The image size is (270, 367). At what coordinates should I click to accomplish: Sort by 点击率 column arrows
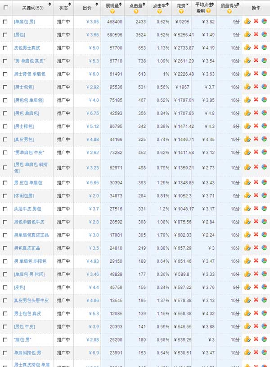click(167, 5)
